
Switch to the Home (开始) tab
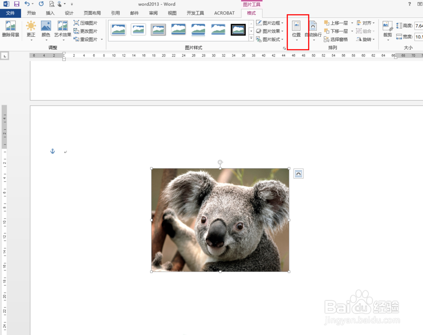point(31,13)
